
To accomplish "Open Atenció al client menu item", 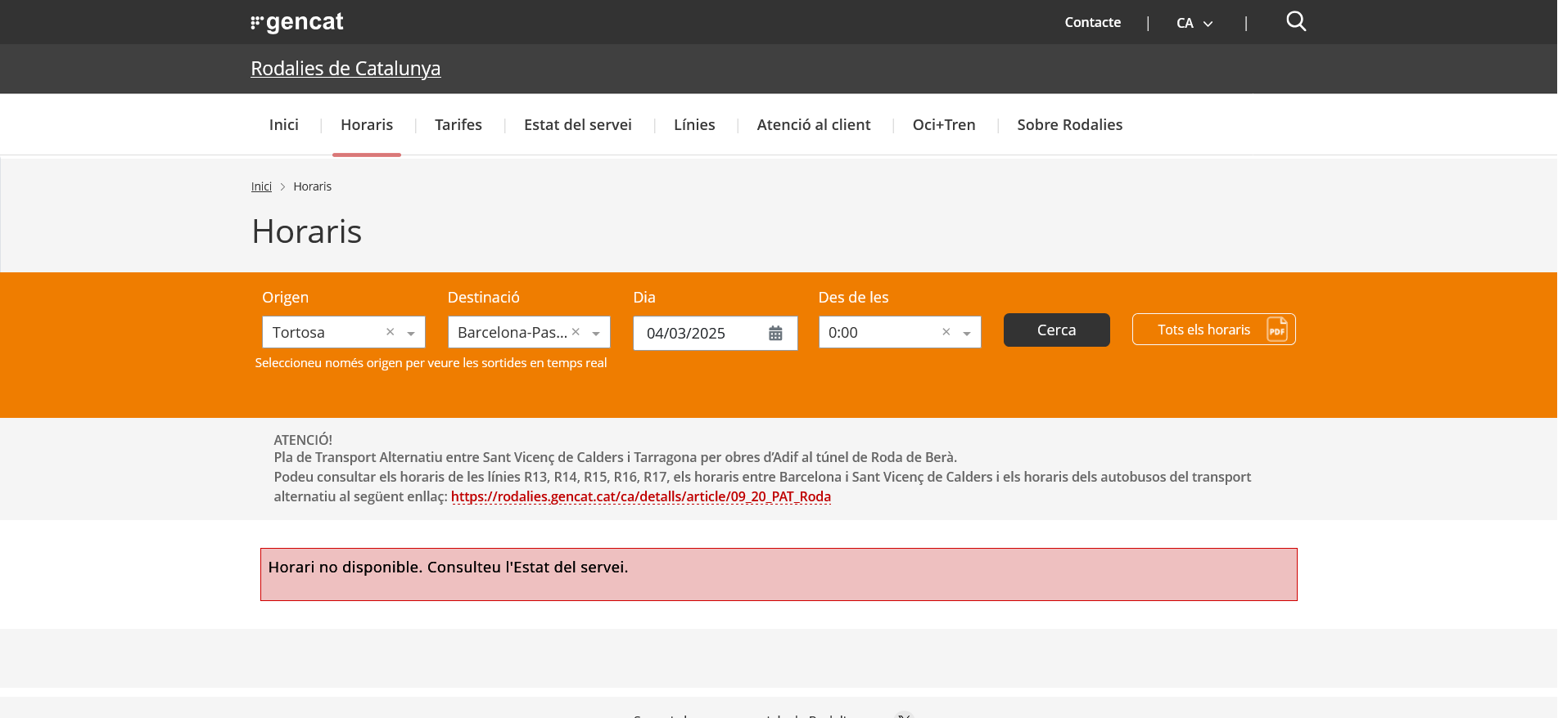I will (814, 124).
